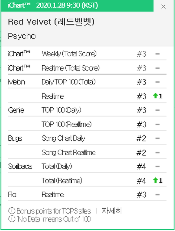Open the 자세히 details link
This screenshot has width=175, height=231.
click(x=111, y=210)
